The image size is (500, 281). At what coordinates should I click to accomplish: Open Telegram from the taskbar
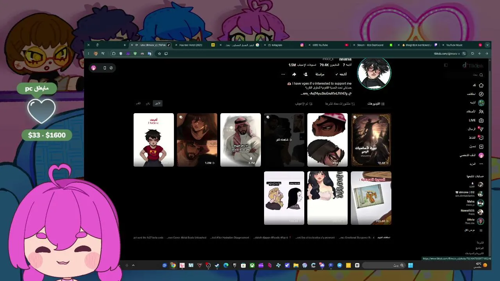(x=339, y=265)
